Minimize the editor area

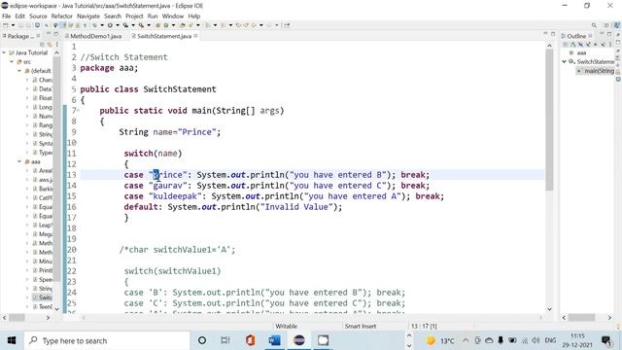click(x=545, y=34)
